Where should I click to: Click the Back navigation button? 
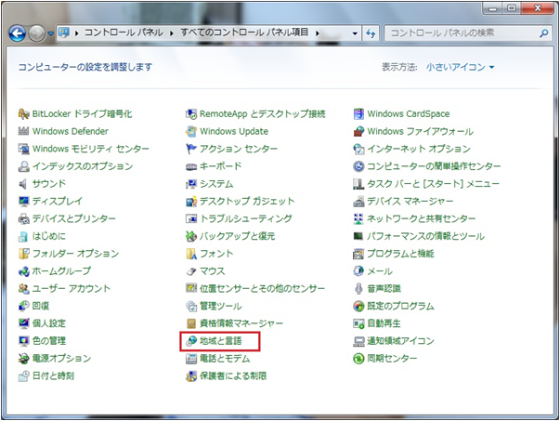(17, 33)
